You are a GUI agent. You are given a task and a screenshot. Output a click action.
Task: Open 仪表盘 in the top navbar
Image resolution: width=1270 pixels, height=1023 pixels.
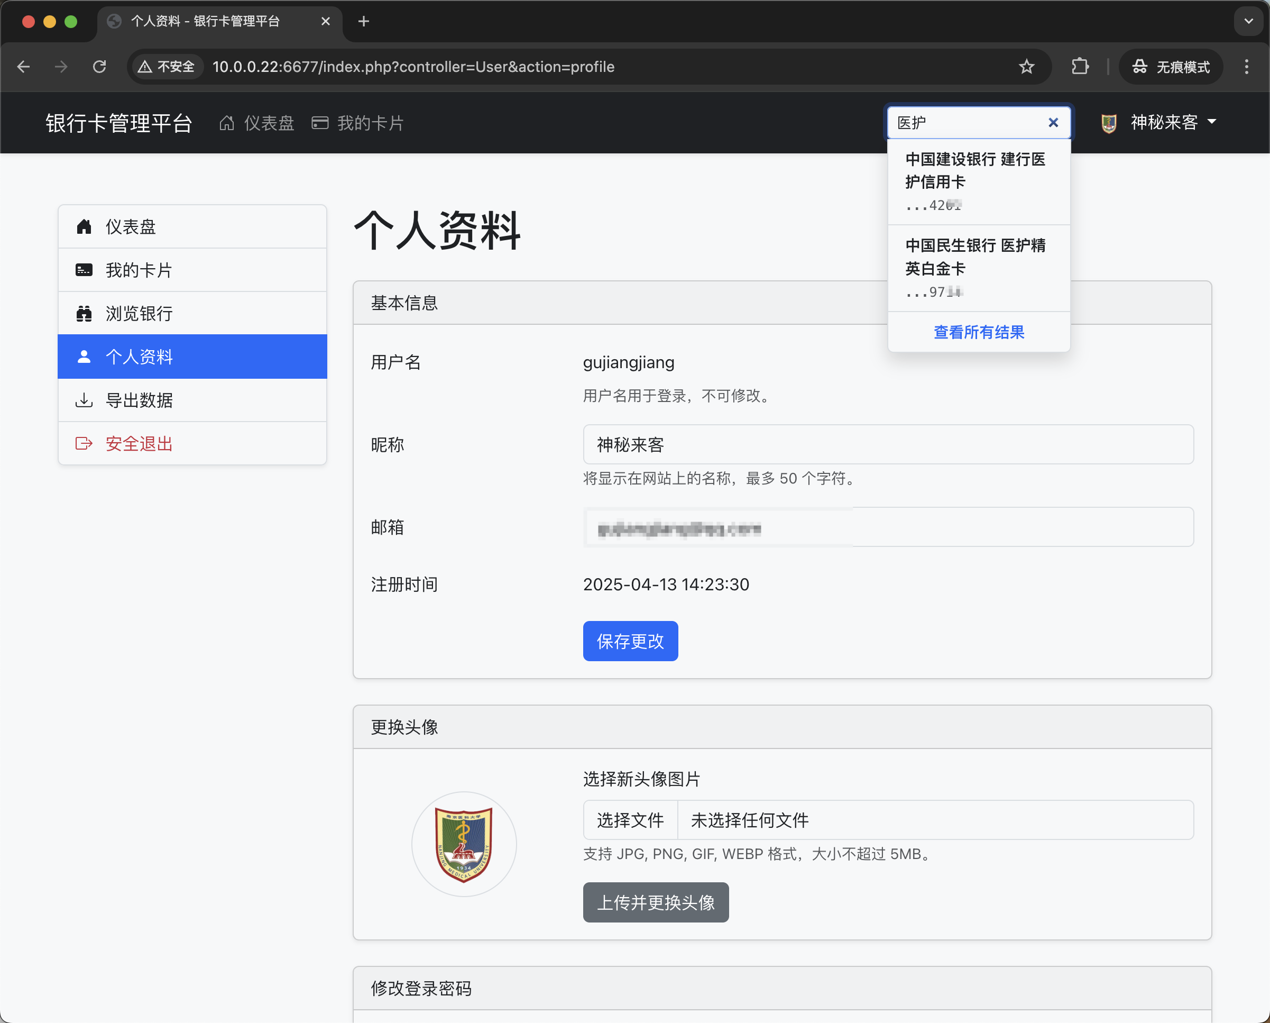point(257,123)
